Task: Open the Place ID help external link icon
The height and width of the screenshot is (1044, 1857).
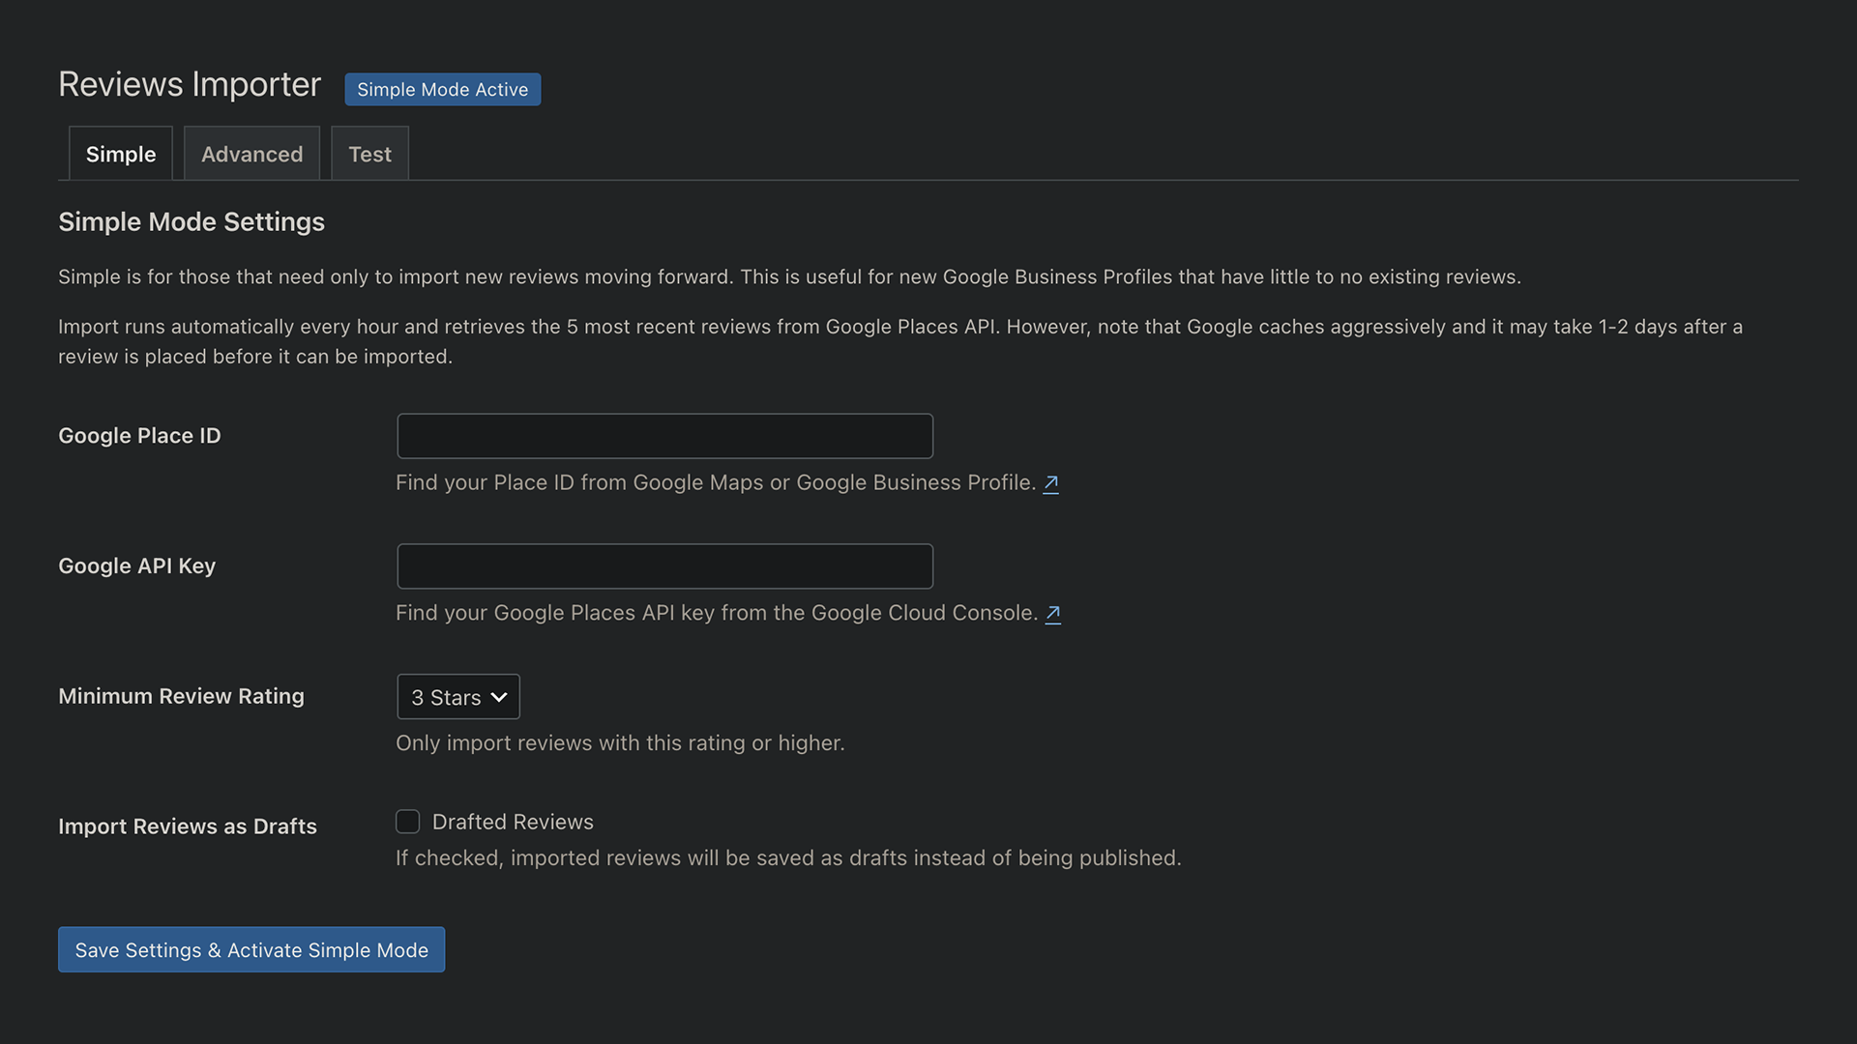Action: click(x=1050, y=483)
